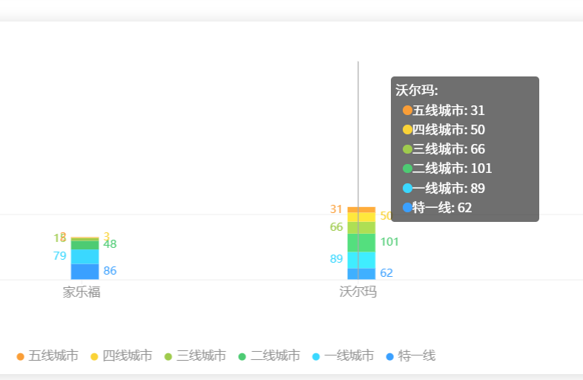Screen dimensions: 583x380
Task: Click tooltip row 一线城市: 89
Action: (x=444, y=189)
